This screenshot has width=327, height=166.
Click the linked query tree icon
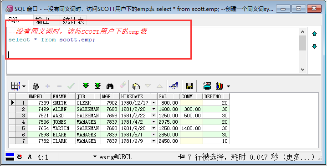pyautogui.click(x=174, y=86)
